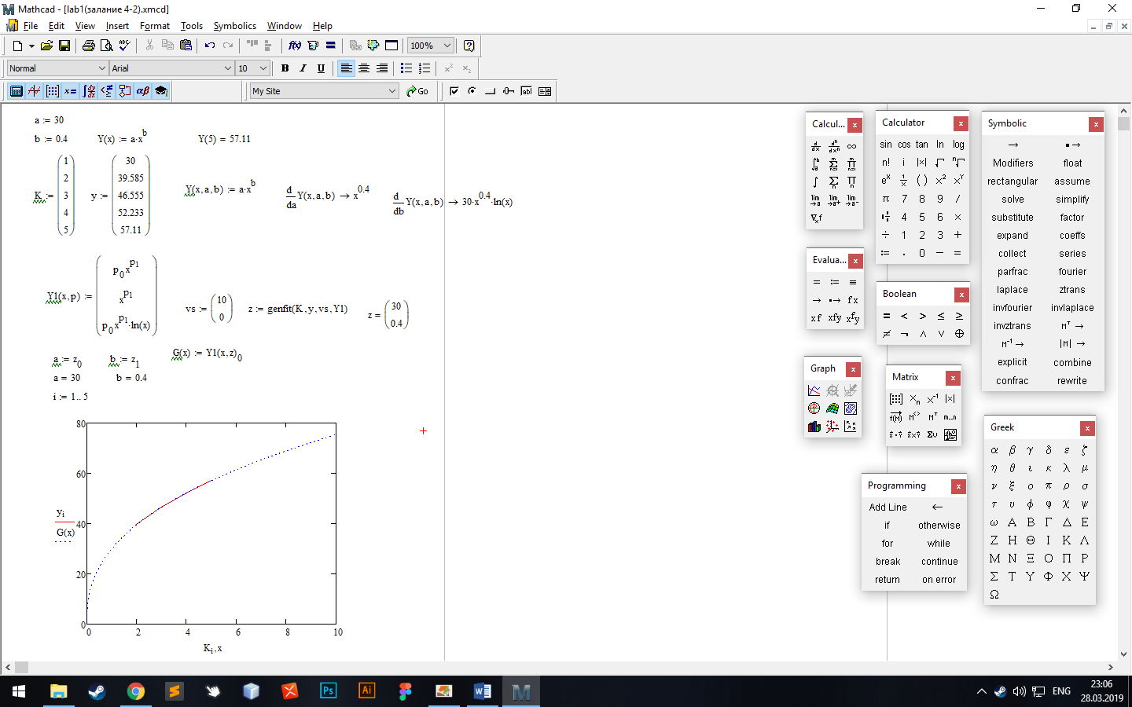Viewport: 1132px width, 707px height.
Task: Open the zoom 100% dropdown
Action: coord(447,46)
